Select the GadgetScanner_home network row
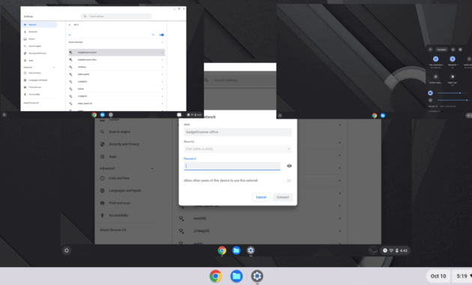472x285 pixels. pyautogui.click(x=116, y=52)
